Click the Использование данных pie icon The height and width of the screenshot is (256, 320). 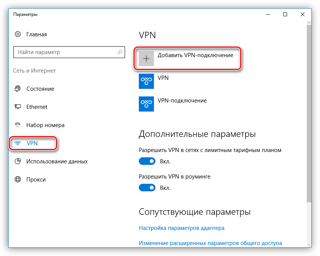[18, 161]
